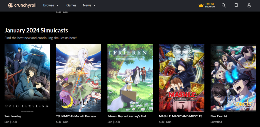Click Try Free Premium link
Image resolution: width=260 pixels, height=127 pixels.
(x=207, y=5)
